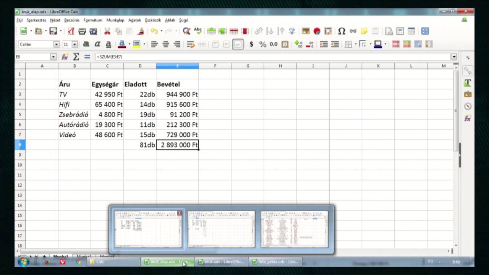Insert a chart using the pie icon
Screen dimensions: 489x275
point(317,31)
